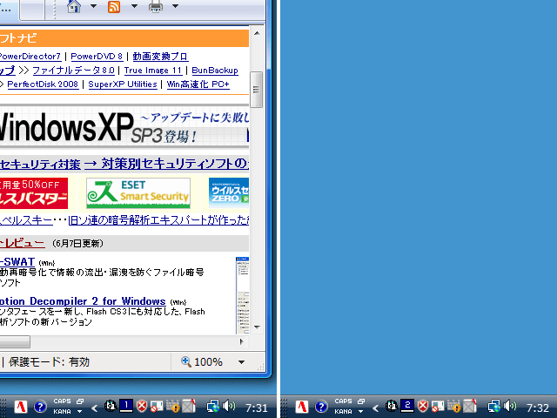557x418 pixels.
Task: Click red ATOK icon on 7:32 taskbar
Action: click(302, 407)
